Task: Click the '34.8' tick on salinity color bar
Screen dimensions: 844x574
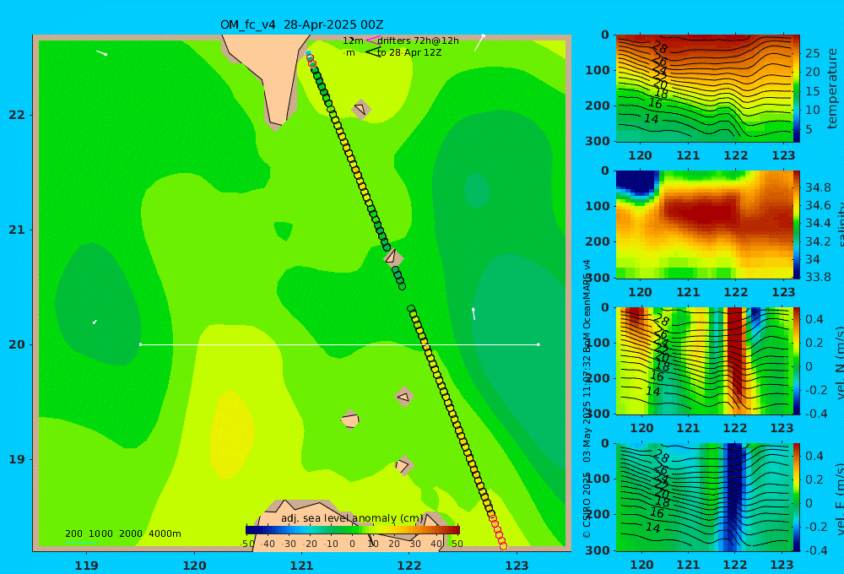Action: point(818,188)
